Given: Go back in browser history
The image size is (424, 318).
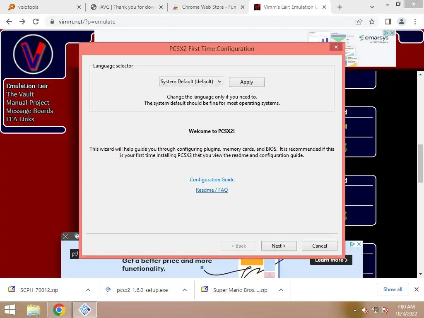Looking at the screenshot, I should pos(9,22).
